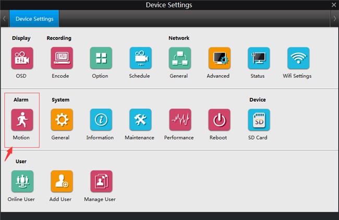The width and height of the screenshot is (339, 220).
Task: Open the Encode recording settings icon
Action: 62,58
